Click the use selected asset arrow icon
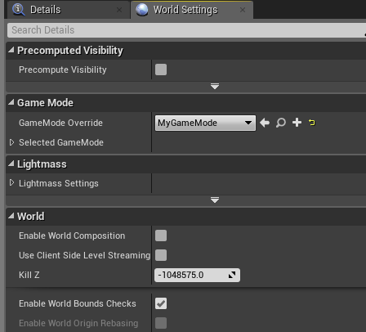The width and height of the screenshot is (366, 332). click(x=265, y=123)
